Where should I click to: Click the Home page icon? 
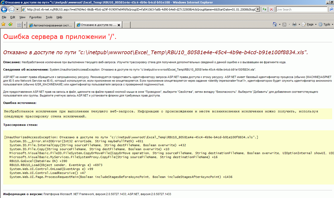click(275, 24)
